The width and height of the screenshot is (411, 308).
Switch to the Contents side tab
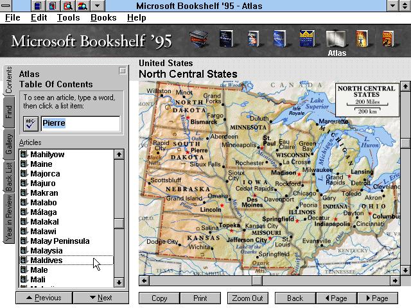(8, 80)
